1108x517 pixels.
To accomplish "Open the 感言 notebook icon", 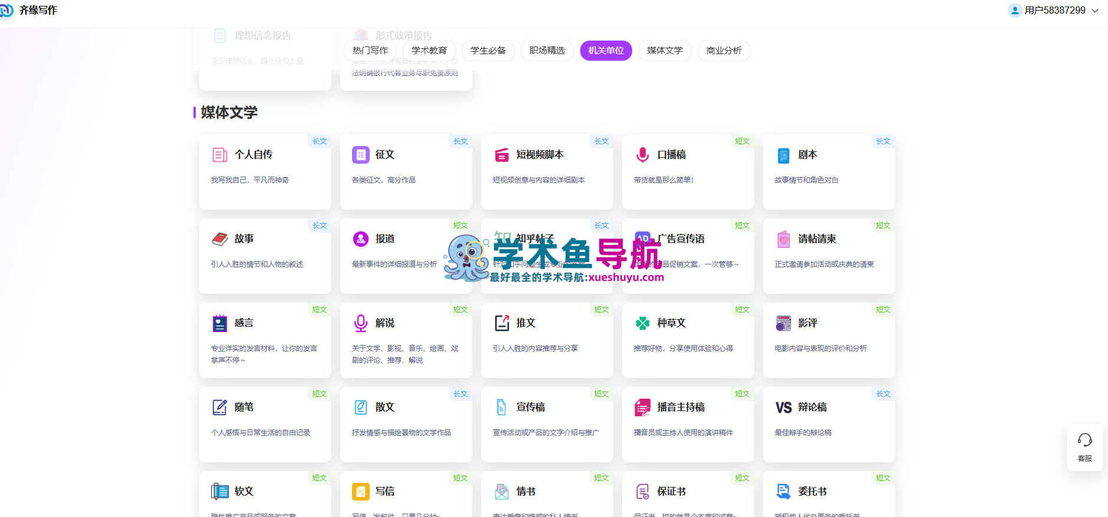I will pyautogui.click(x=219, y=323).
